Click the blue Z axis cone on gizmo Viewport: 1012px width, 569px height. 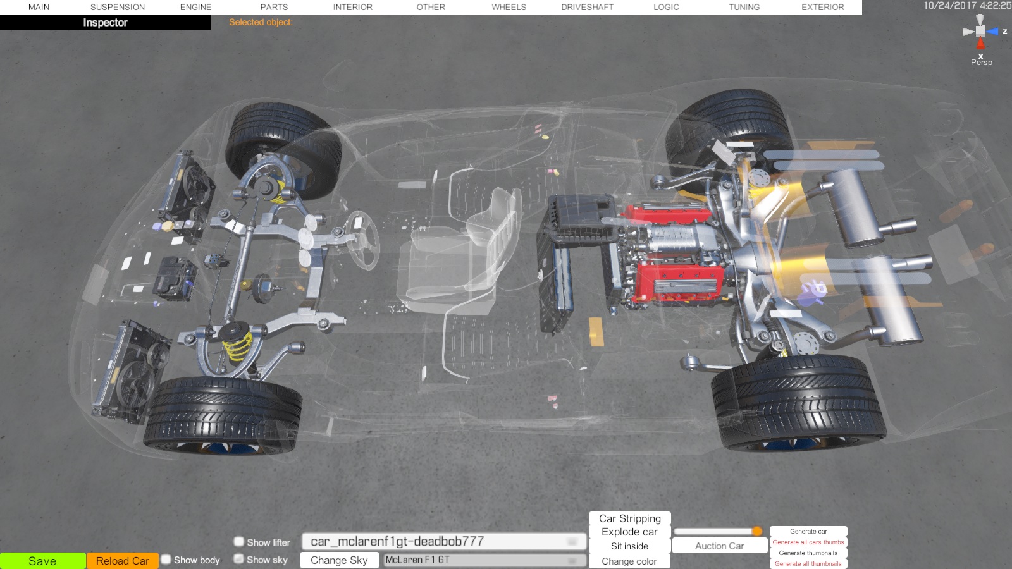(x=992, y=31)
